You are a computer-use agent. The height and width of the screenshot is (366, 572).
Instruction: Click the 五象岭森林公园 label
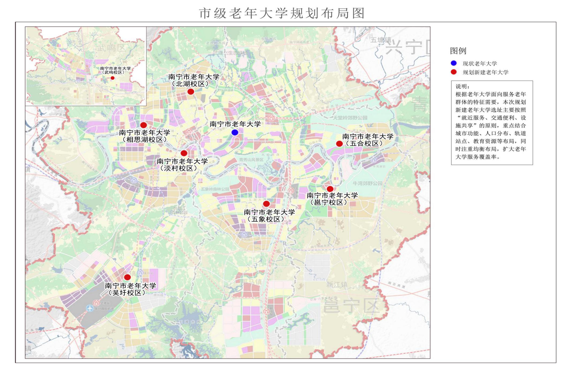[215, 189]
